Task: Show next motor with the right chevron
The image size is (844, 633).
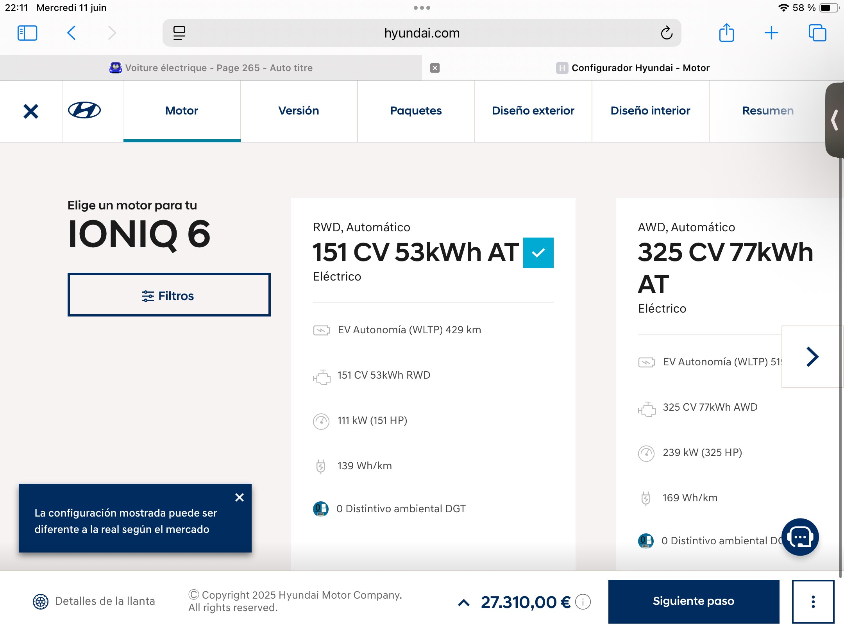Action: click(812, 357)
